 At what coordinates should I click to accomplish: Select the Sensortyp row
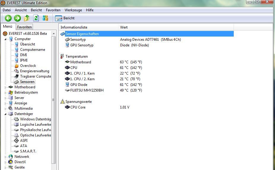pyautogui.click(x=147, y=40)
